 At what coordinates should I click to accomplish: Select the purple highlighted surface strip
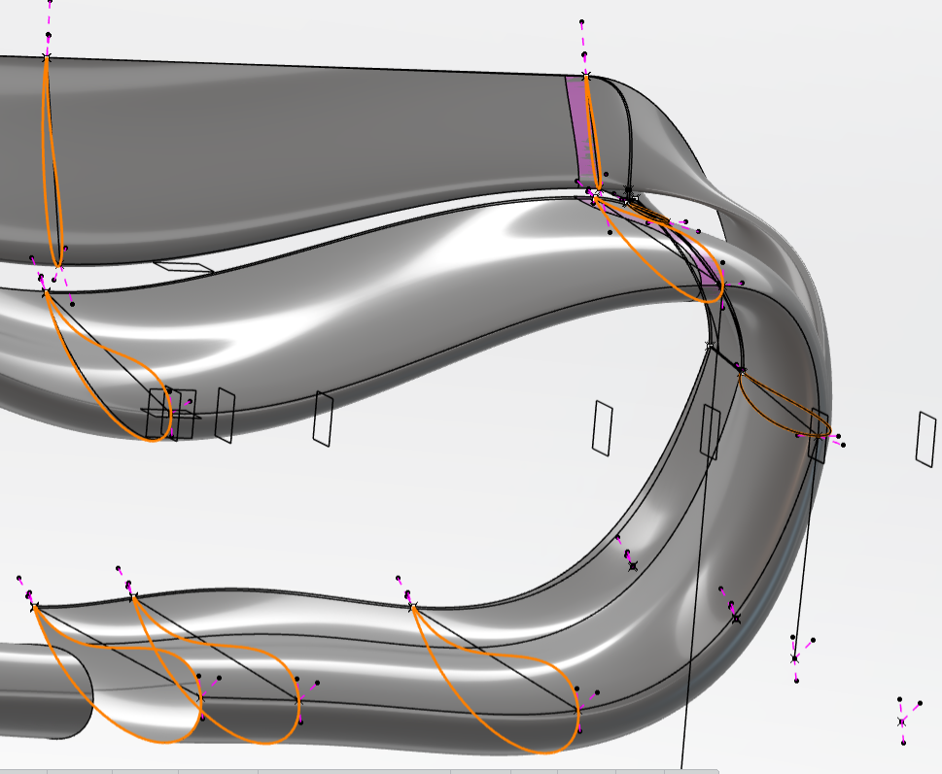coord(576,129)
